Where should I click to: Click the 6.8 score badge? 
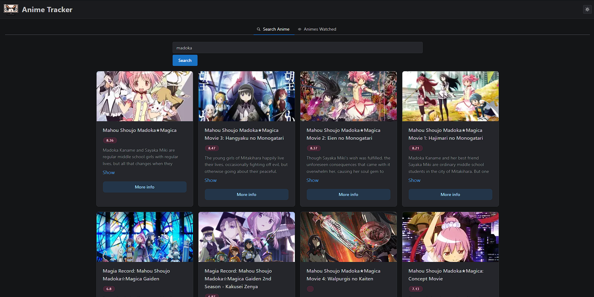coord(109,289)
